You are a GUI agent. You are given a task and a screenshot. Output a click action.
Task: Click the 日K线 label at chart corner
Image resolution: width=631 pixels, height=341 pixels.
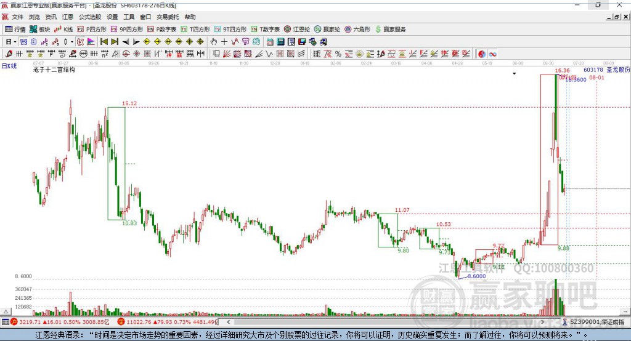[x=9, y=65]
